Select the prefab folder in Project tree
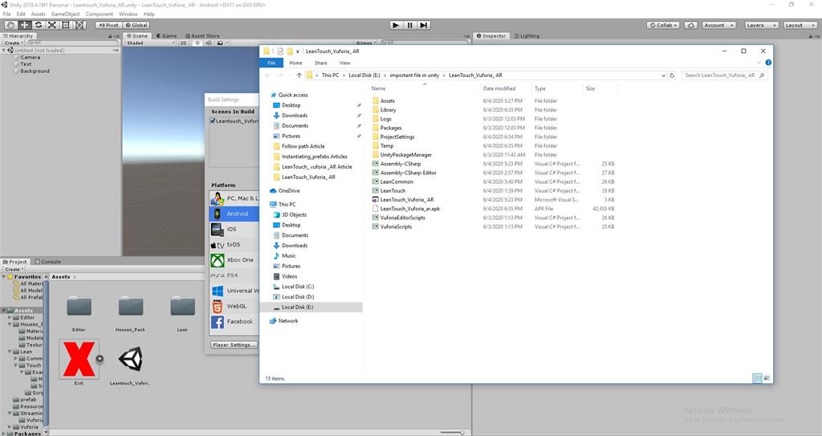The image size is (822, 436). [x=28, y=399]
